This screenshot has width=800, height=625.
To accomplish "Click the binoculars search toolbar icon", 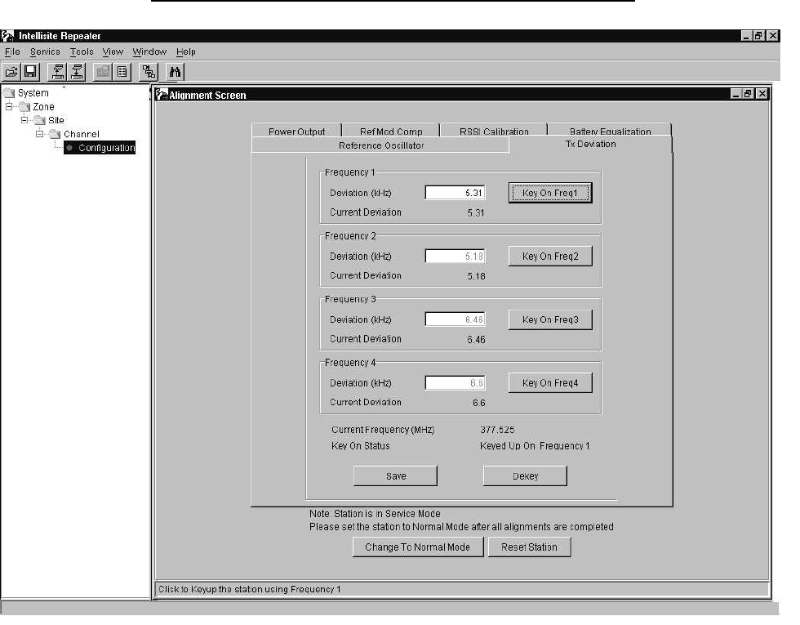I will [175, 72].
